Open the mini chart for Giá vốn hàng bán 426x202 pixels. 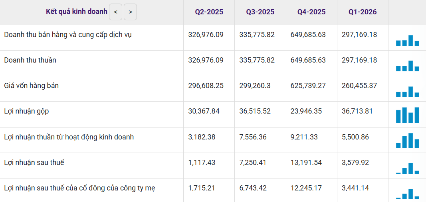(408, 92)
